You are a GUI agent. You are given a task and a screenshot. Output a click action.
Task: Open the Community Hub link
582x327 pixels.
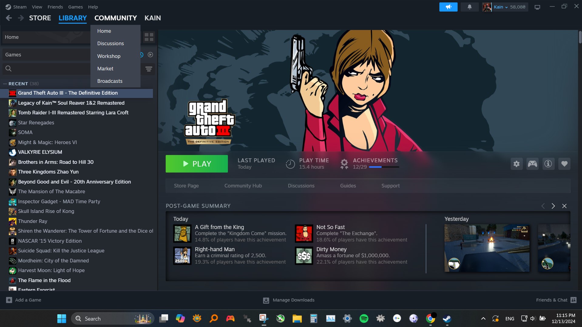point(243,186)
